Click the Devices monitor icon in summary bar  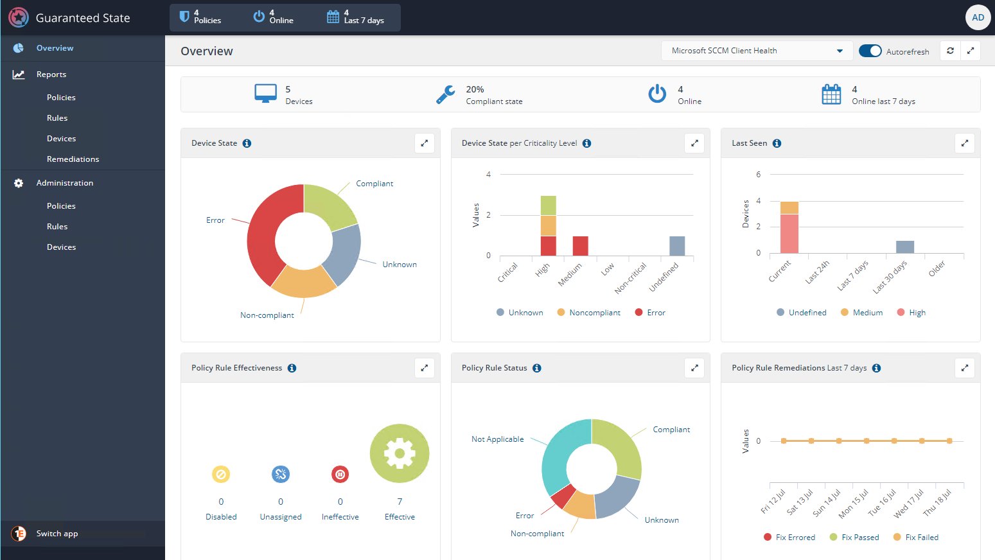[x=265, y=94]
